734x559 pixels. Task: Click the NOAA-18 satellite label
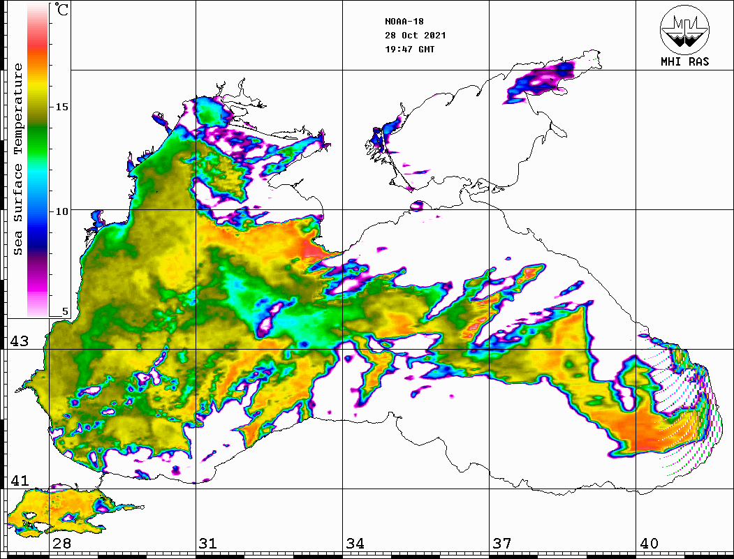[404, 21]
